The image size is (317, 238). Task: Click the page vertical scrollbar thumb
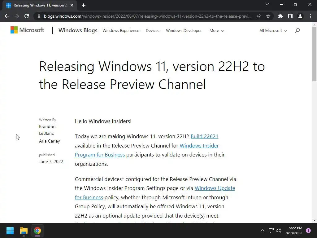point(314,54)
